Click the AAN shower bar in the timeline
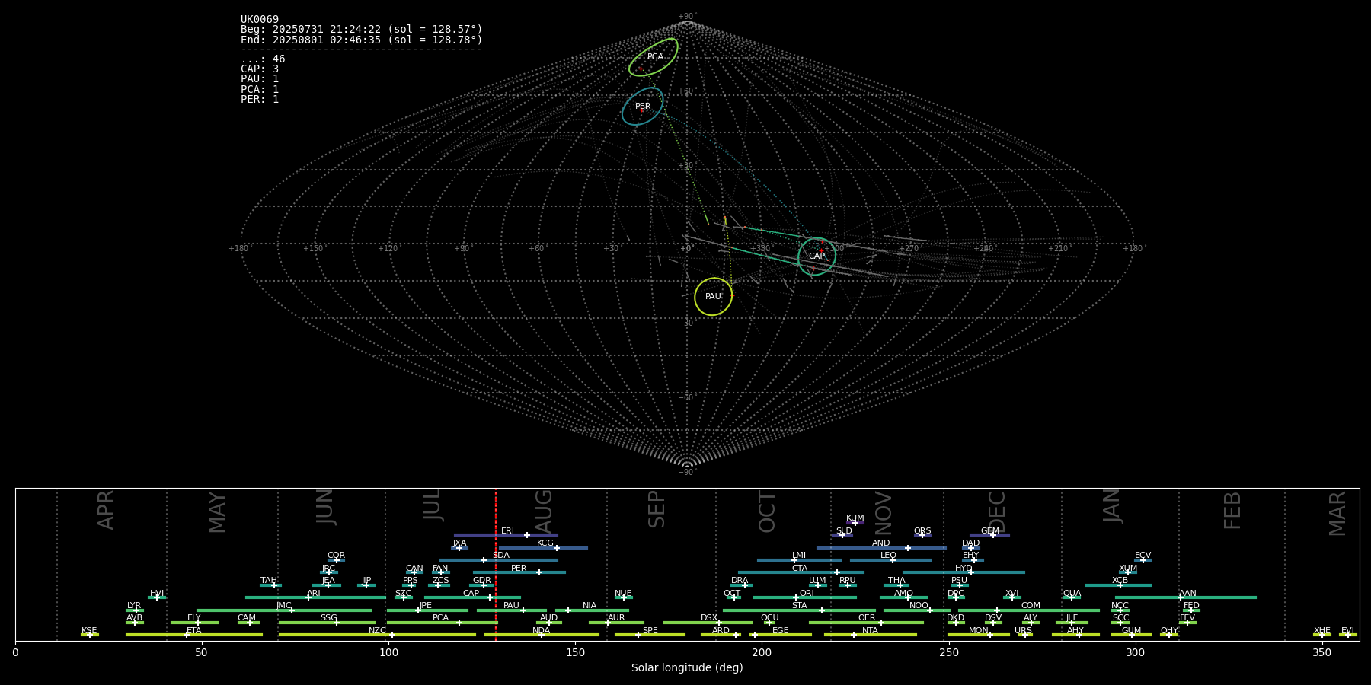 1186,597
